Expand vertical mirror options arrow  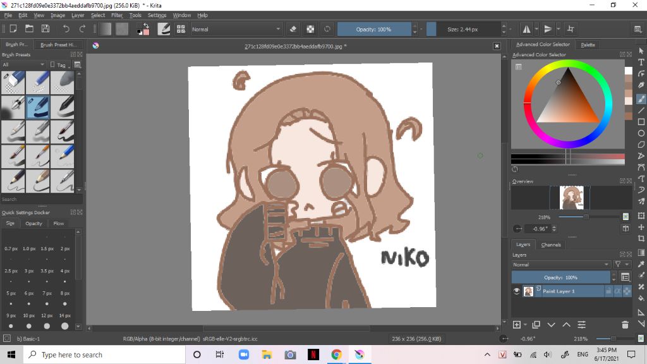[558, 29]
